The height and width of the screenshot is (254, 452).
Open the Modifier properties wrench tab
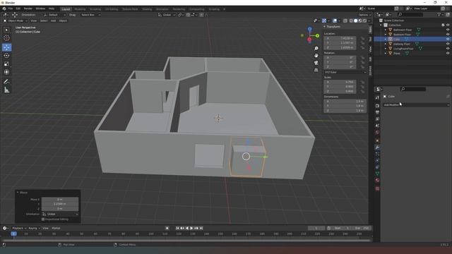point(377,147)
